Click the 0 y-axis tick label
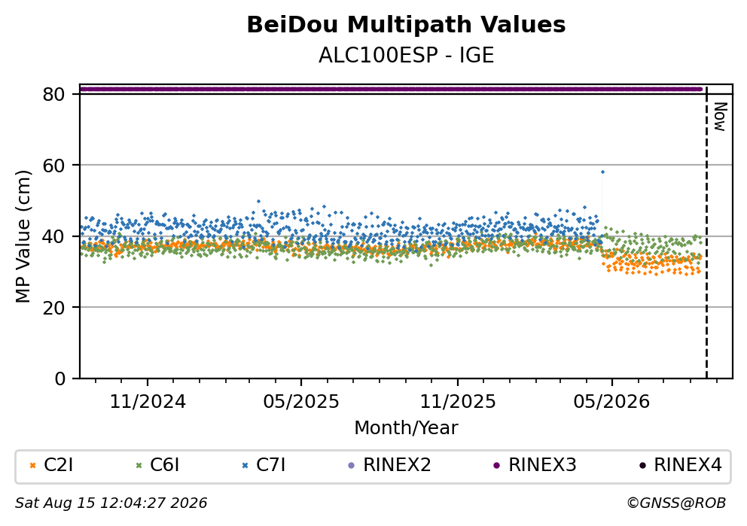 [59, 379]
